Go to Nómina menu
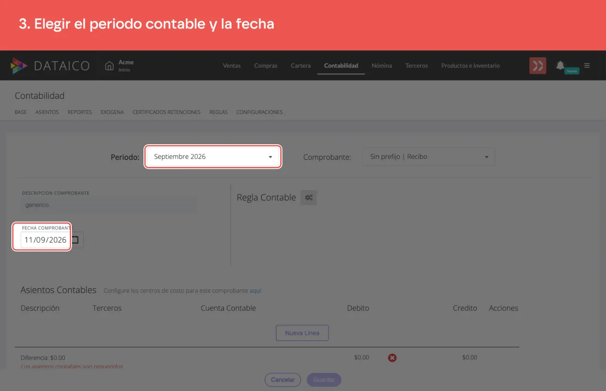The image size is (606, 391). pyautogui.click(x=382, y=66)
